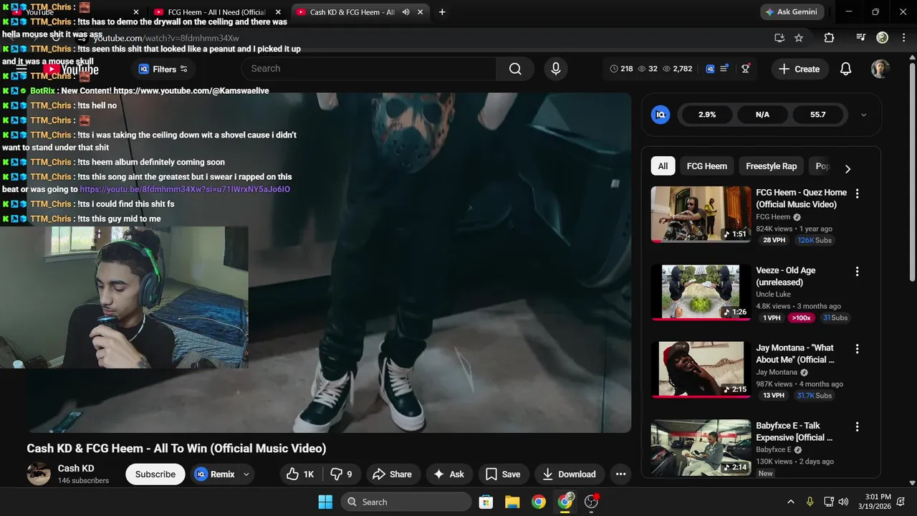Toggle system volume tray icon
The height and width of the screenshot is (516, 917).
[843, 502]
